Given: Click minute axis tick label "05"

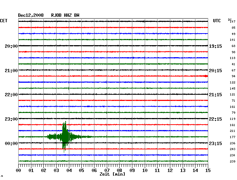Looking at the screenshot, I should [x=81, y=171].
